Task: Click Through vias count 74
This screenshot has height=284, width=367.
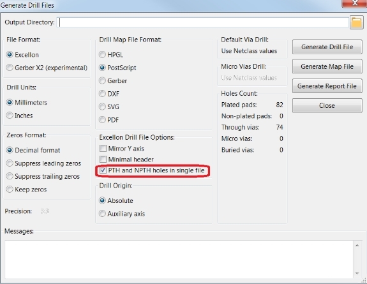Action: point(280,127)
